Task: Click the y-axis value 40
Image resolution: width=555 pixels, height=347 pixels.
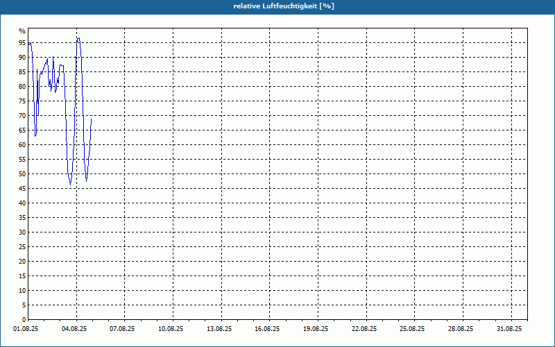Action: click(x=22, y=203)
